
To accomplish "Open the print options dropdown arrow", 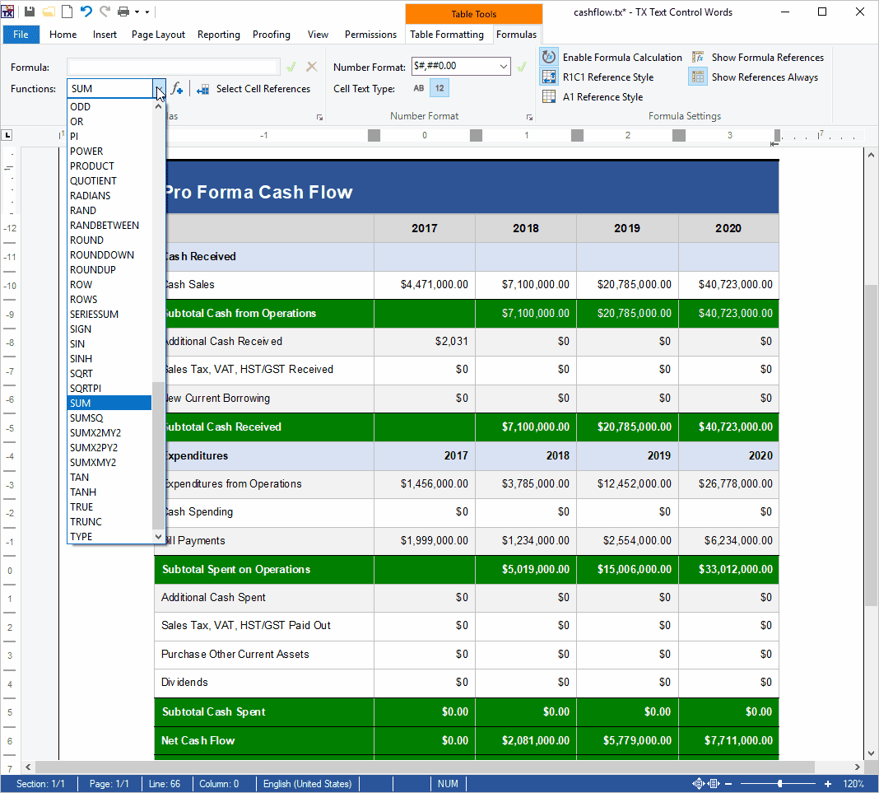I will pos(137,12).
